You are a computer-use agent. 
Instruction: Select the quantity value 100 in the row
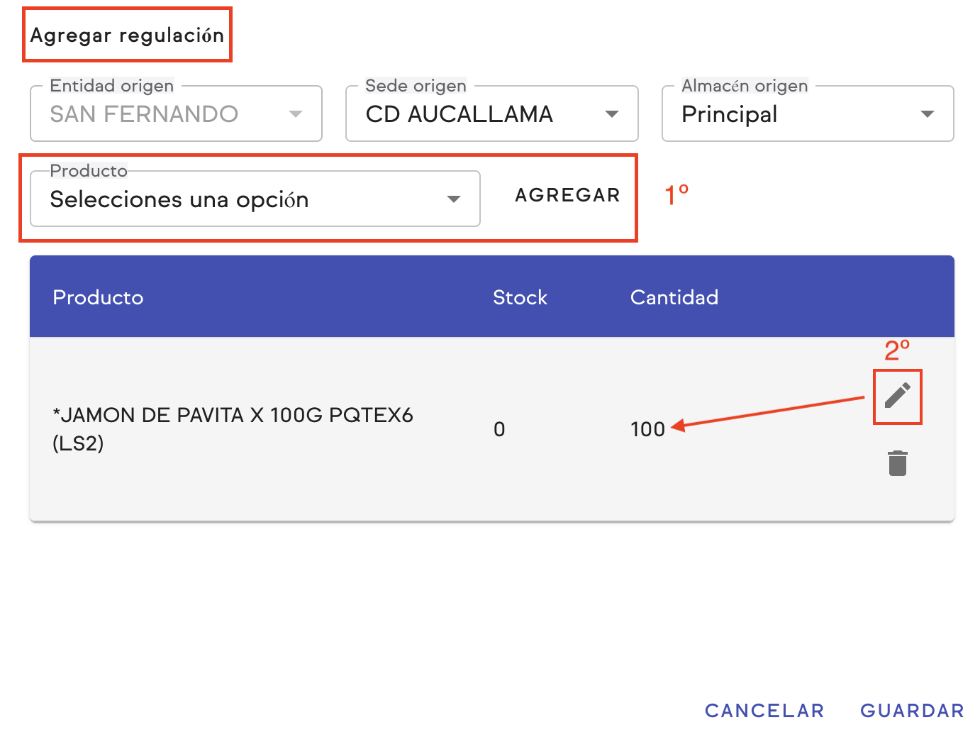pos(647,428)
